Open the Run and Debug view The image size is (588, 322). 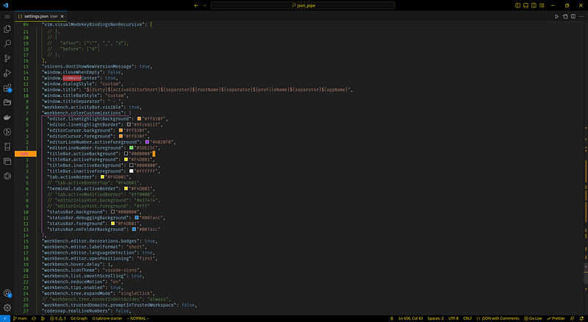click(7, 73)
